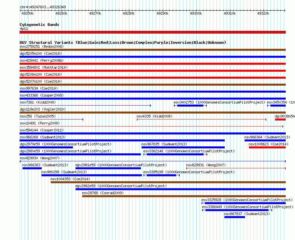
Task: Click the 49320k ruler label
Action: pos(263,13)
